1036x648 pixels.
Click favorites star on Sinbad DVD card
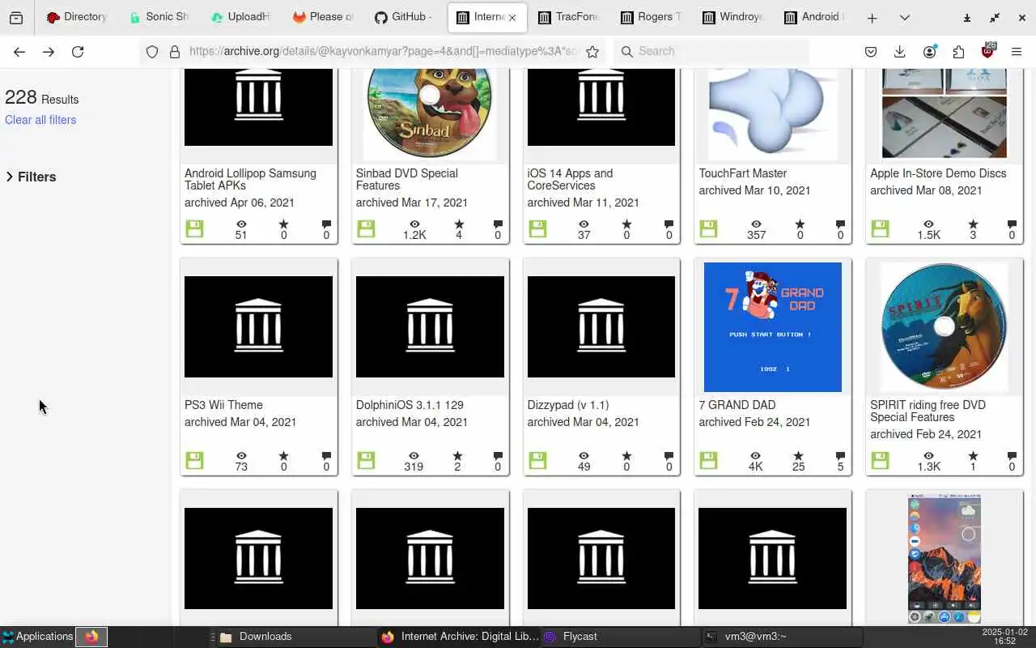[x=459, y=224]
